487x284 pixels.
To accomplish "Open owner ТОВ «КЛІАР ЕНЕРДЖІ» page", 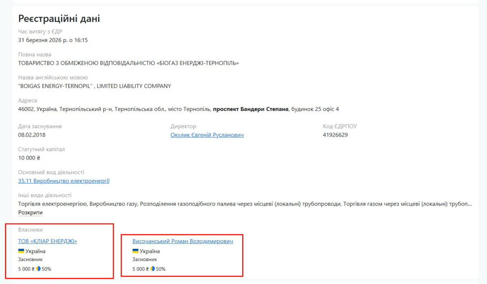I will pos(47,241).
